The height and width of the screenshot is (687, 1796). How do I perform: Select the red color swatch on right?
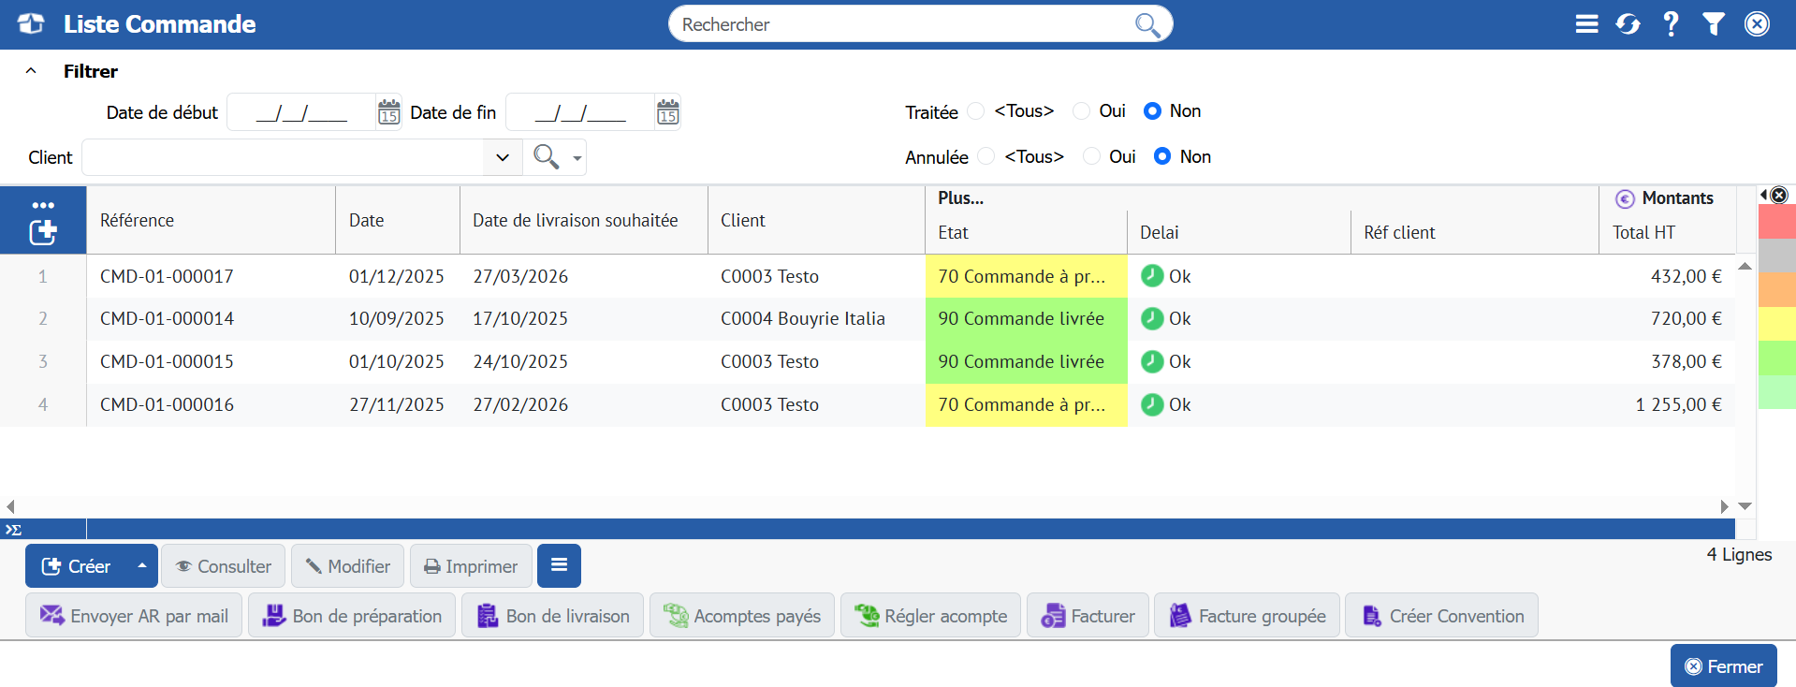(x=1776, y=221)
